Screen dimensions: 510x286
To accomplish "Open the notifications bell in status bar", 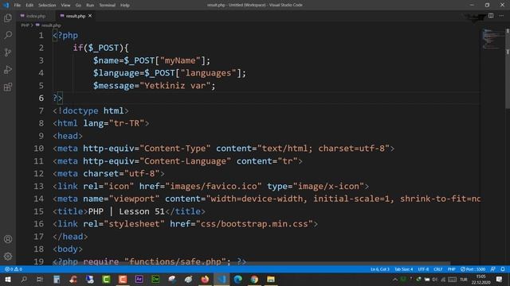I will click(x=503, y=269).
